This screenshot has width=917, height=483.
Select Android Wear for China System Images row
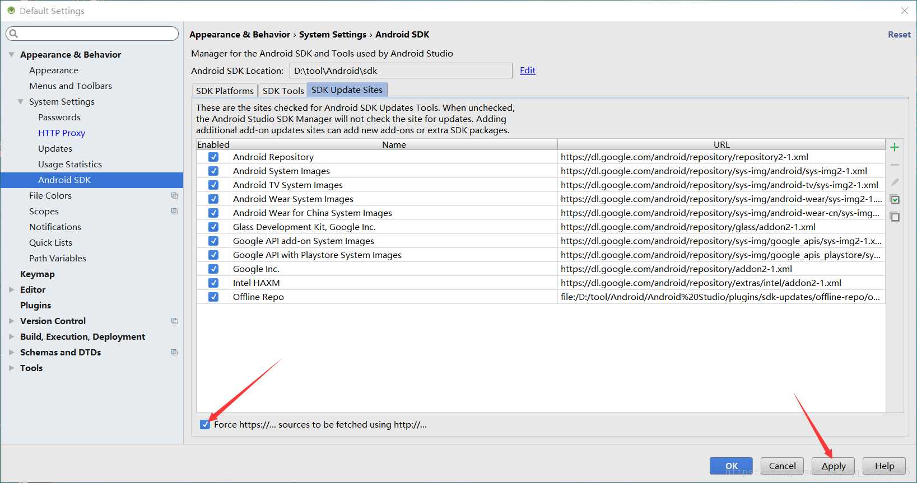point(541,213)
